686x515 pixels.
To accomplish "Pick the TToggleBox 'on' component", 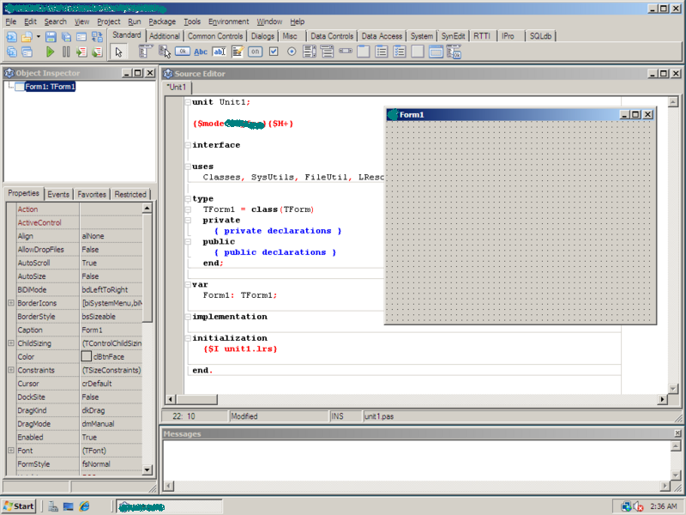I will [x=256, y=51].
